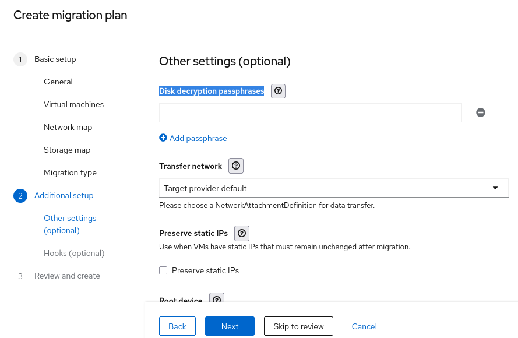Screen dimensions: 518x338
Task: Go to Basic setup wizard step
Action: [55, 59]
